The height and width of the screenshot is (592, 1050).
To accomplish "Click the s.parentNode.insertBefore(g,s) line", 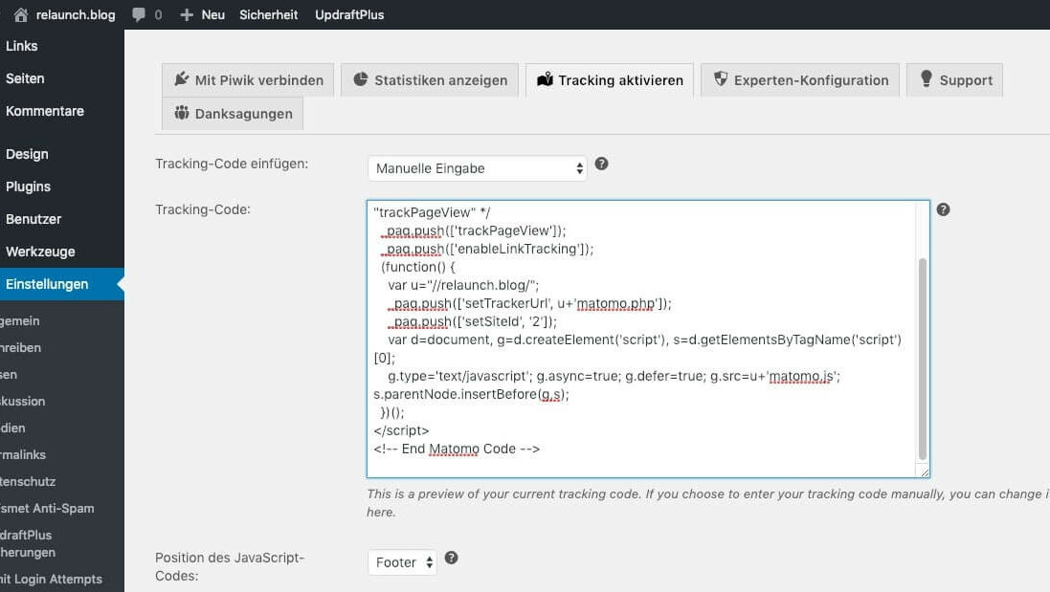I will click(x=472, y=395).
